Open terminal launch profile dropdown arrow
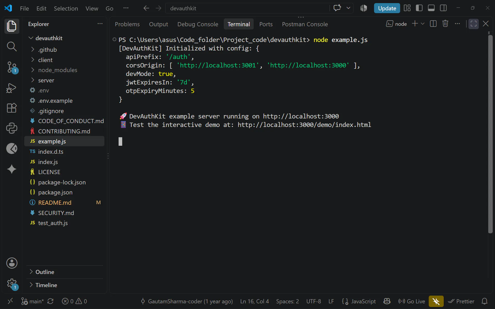The width and height of the screenshot is (495, 309). pos(423,24)
